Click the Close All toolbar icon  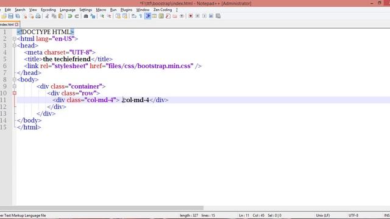coord(31,16)
